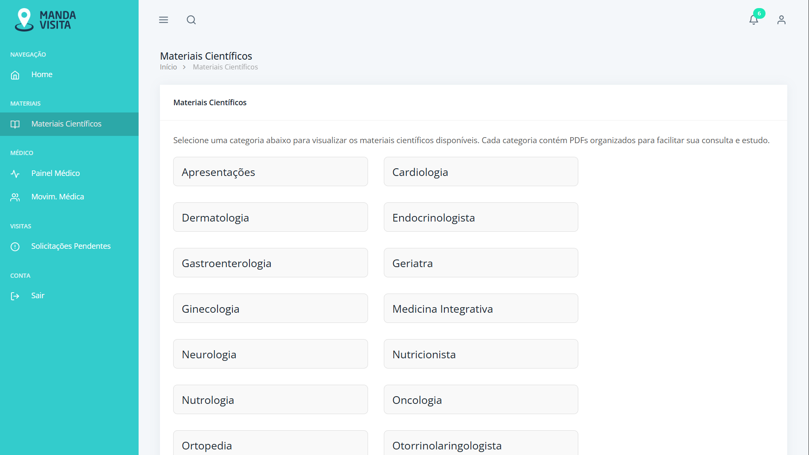Viewport: 809px width, 455px height.
Task: Click the Solicitações Pendentes alert icon
Action: point(15,247)
